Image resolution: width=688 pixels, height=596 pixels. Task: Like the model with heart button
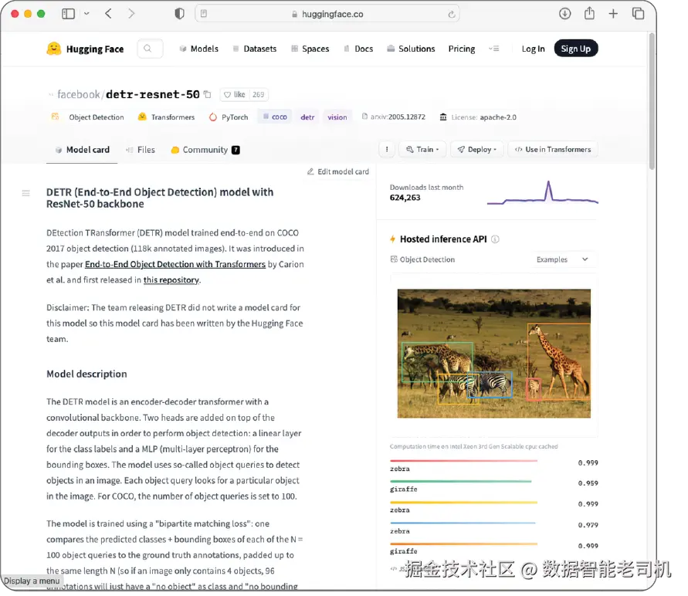(234, 94)
